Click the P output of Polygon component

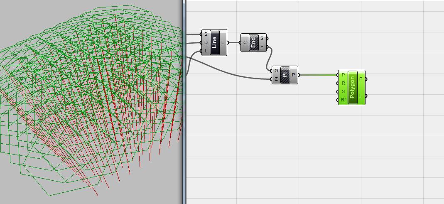pyautogui.click(x=361, y=79)
